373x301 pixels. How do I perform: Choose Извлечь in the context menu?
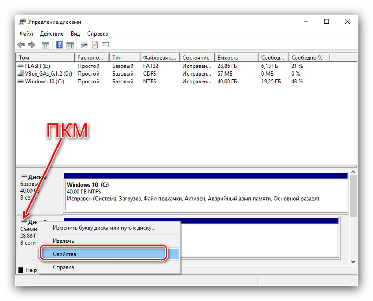(x=63, y=241)
